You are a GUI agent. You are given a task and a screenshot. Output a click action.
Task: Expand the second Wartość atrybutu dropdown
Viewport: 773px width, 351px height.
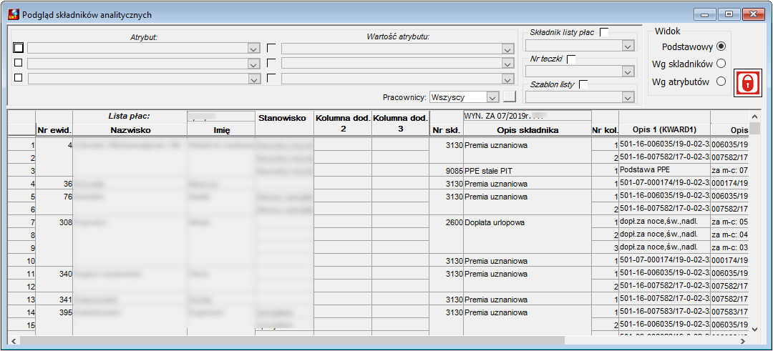507,64
